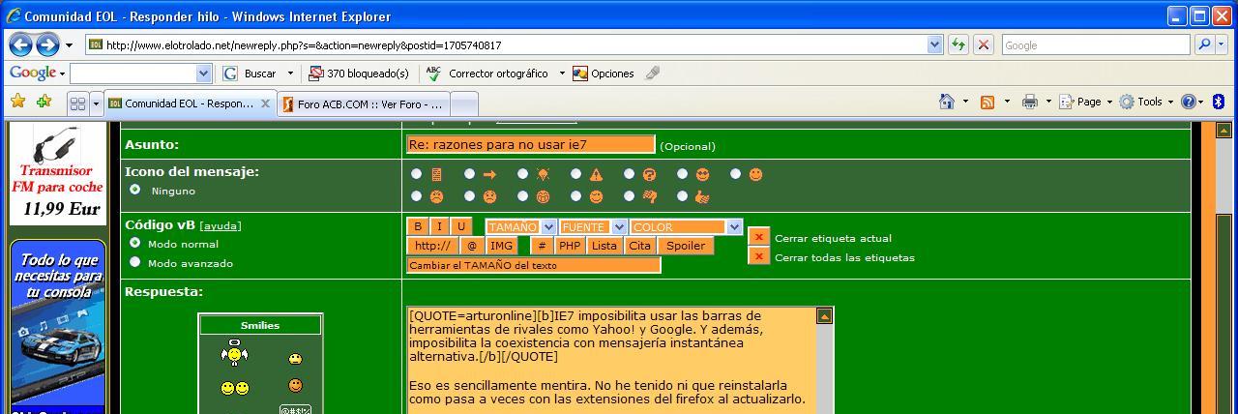Click the Google toolbar Buscar button
This screenshot has width=1238, height=414.
point(250,74)
